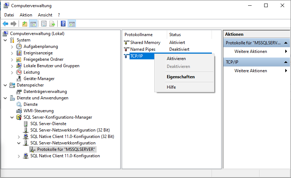Expand Aufgabenplanung tree node
The image size is (291, 178).
tap(12, 46)
